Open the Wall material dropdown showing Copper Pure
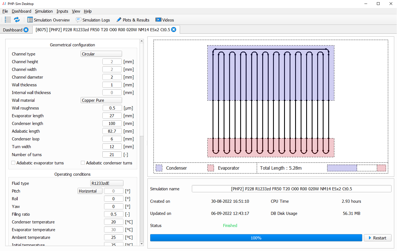Screen dimensions: 397x251 tap(101, 100)
